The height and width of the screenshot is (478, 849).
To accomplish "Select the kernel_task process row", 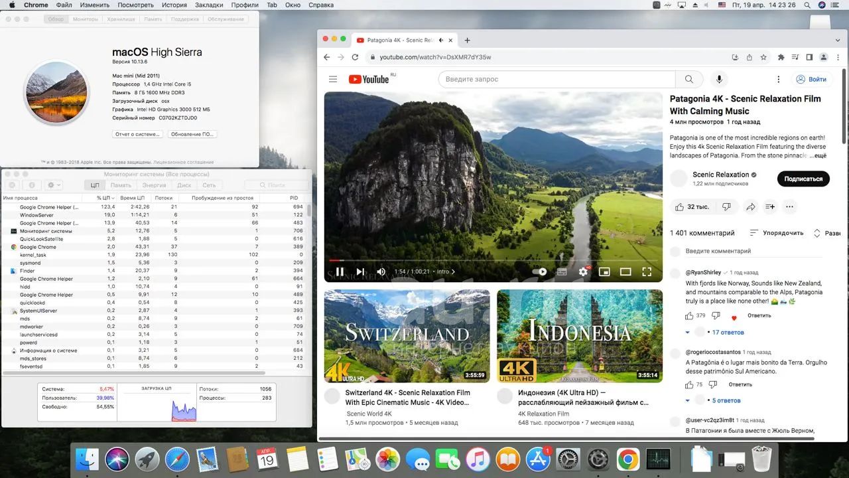I will [x=155, y=255].
